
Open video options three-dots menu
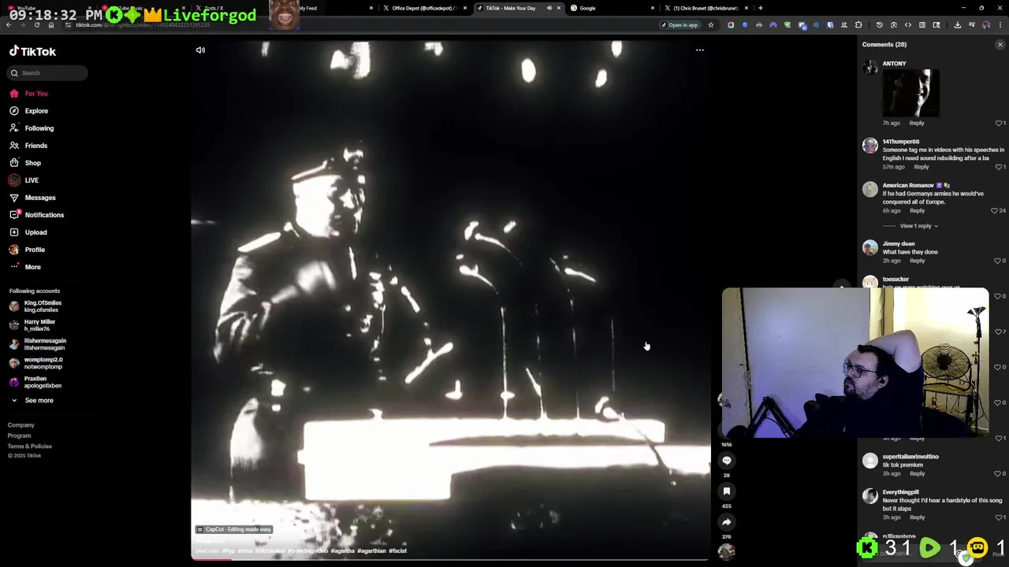pyautogui.click(x=699, y=50)
